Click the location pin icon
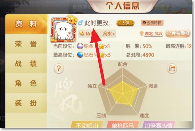This screenshot has height=131, width=195. pyautogui.click(x=141, y=33)
